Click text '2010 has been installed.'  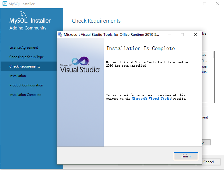pos(126,66)
